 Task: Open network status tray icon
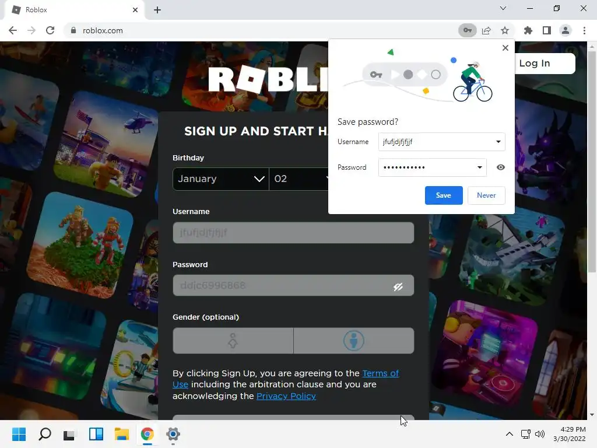526,434
